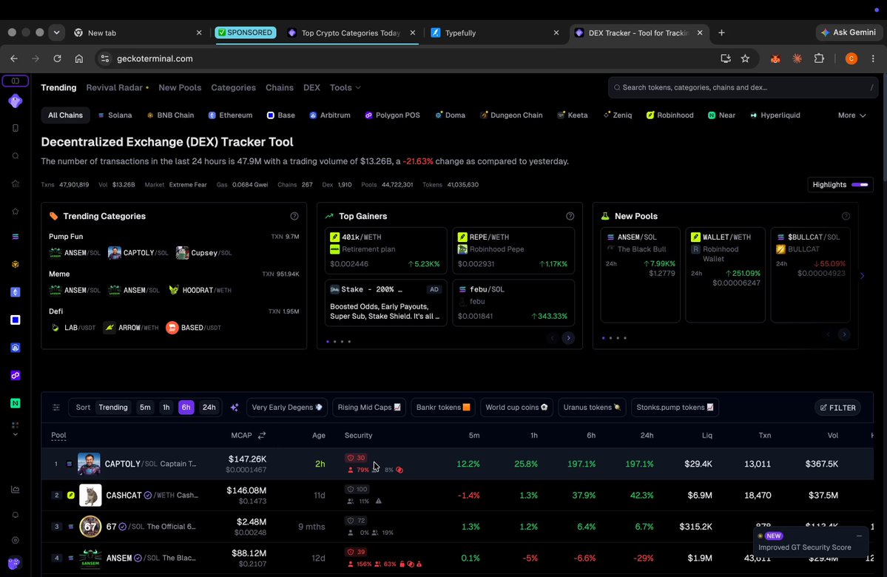The width and height of the screenshot is (887, 577).
Task: Select the 24h sort timeframe
Action: (x=209, y=408)
